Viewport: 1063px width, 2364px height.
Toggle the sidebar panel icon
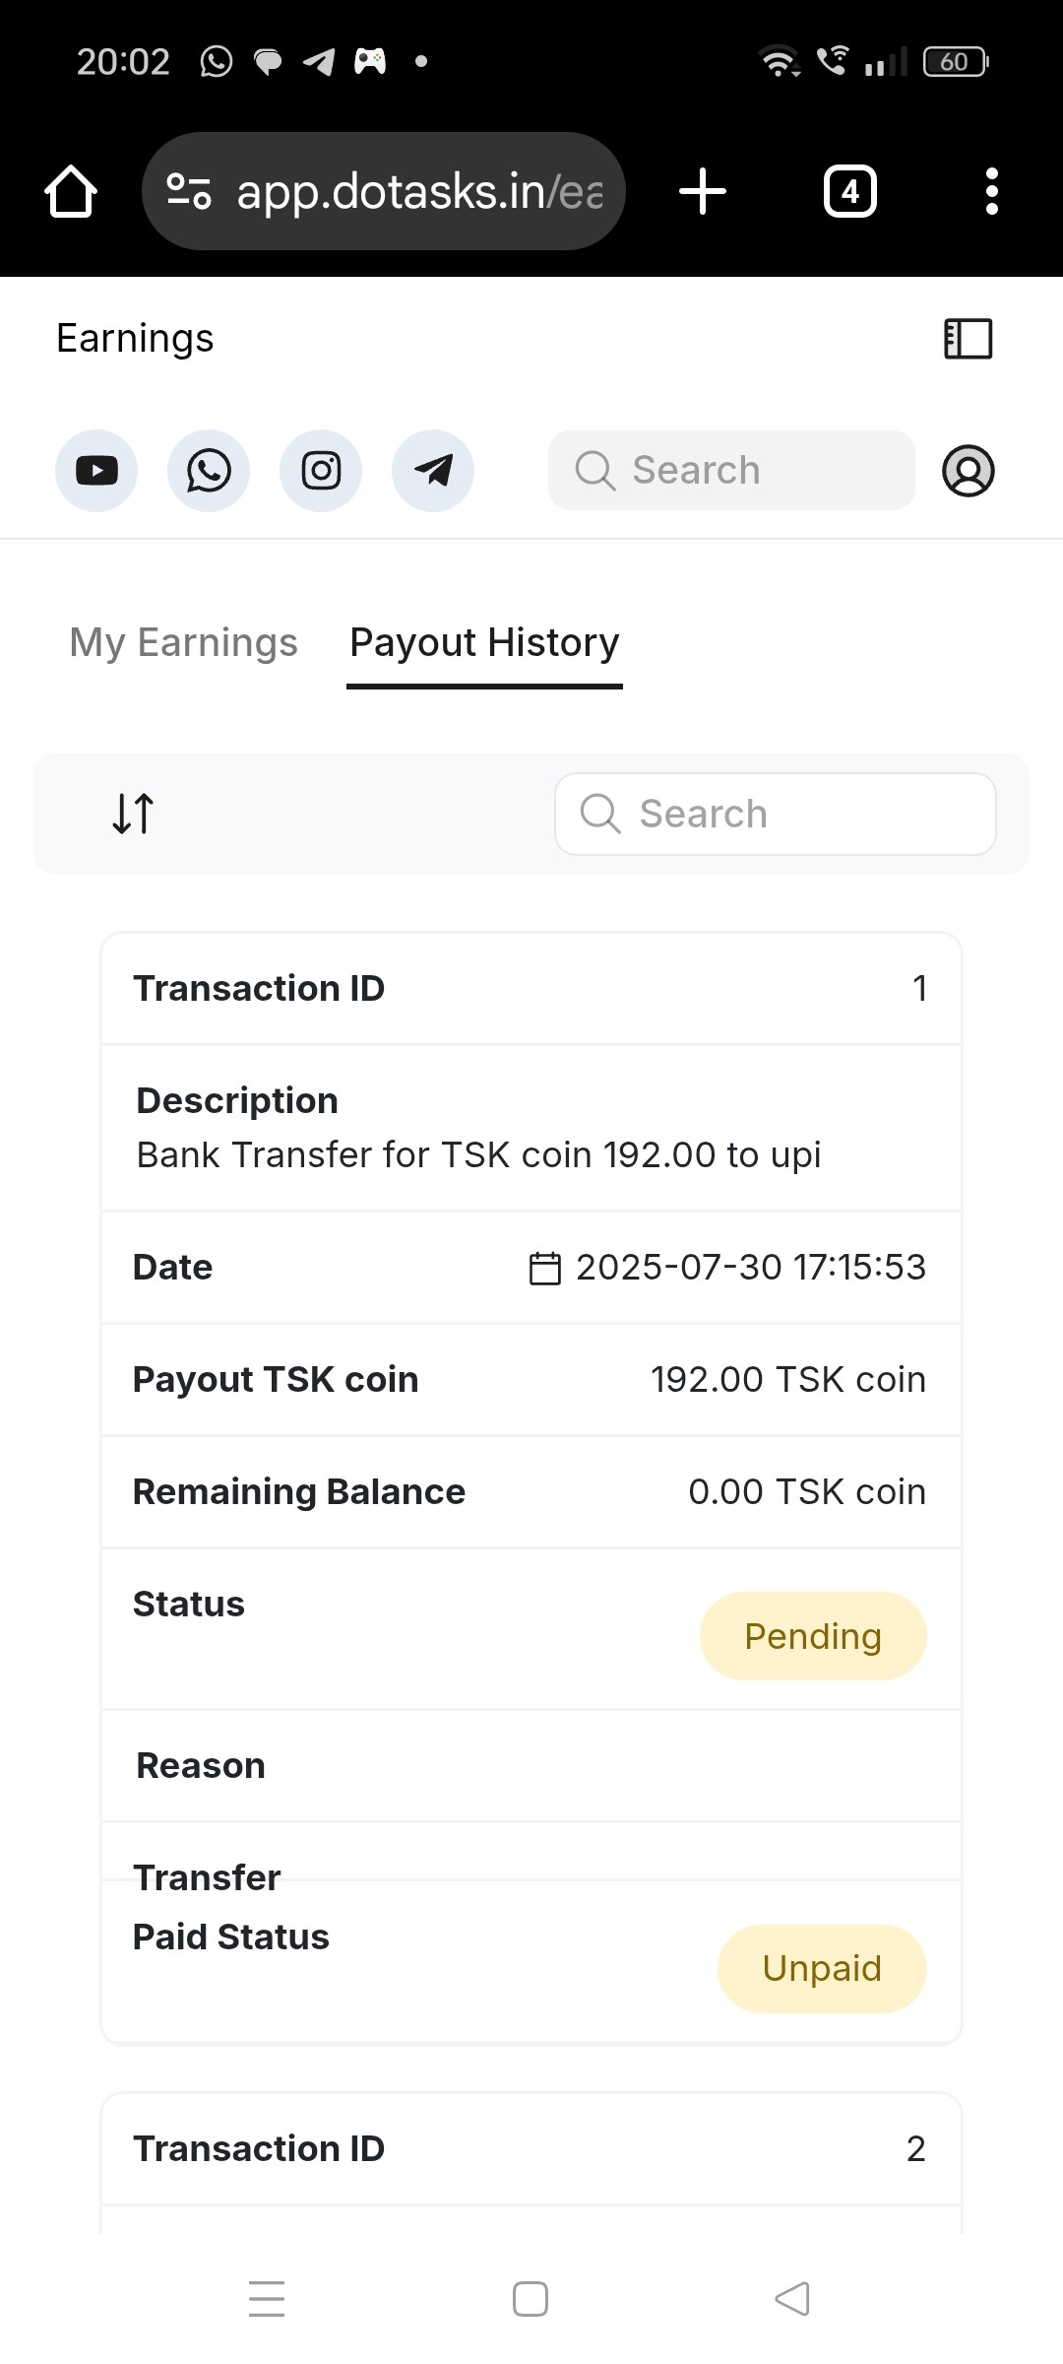968,339
